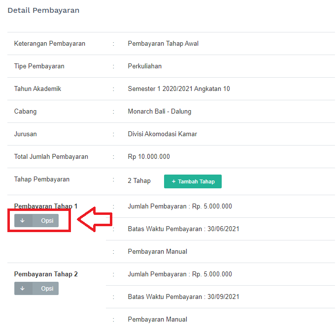
Task: Select the Pembayaran Tahap Awal description text
Action: [x=163, y=44]
